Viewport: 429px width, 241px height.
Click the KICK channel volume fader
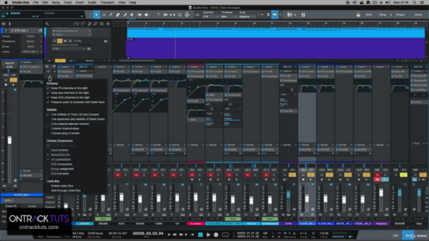[x=121, y=197]
